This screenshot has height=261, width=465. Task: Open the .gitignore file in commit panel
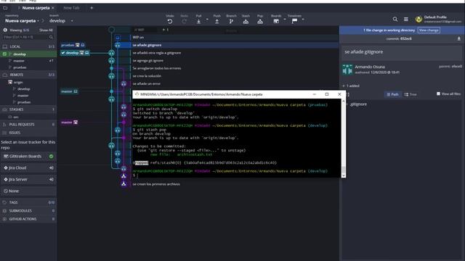(x=358, y=104)
